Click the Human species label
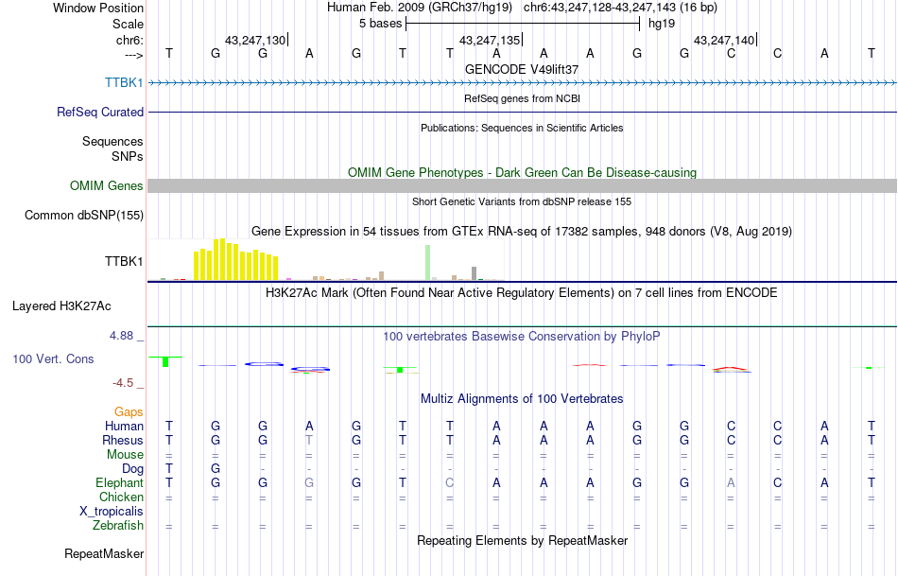898x576 pixels. (x=124, y=426)
